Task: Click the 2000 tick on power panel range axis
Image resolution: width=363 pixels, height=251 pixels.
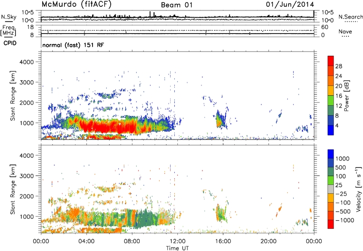Action: click(26, 102)
